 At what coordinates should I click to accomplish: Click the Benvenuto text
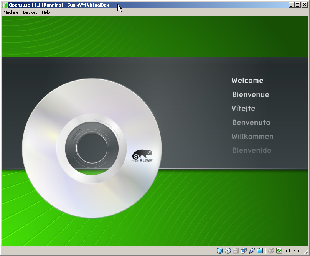(x=251, y=122)
